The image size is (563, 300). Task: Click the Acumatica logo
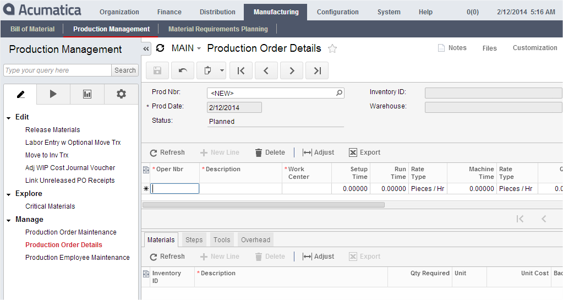point(42,10)
